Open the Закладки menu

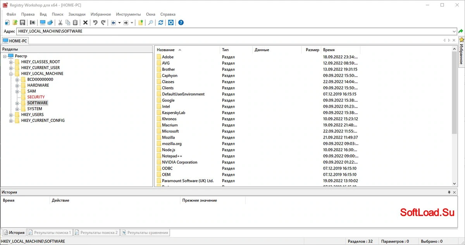(x=77, y=14)
